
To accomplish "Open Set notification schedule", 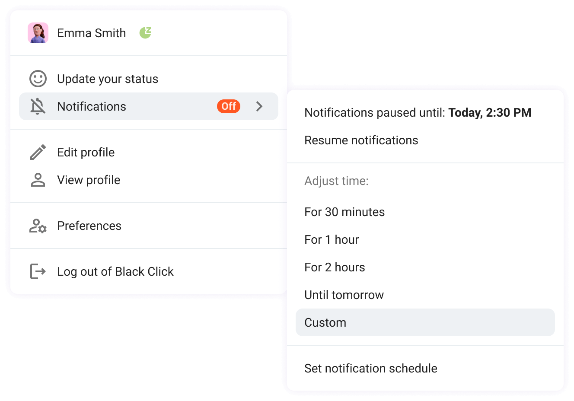I will (x=370, y=369).
